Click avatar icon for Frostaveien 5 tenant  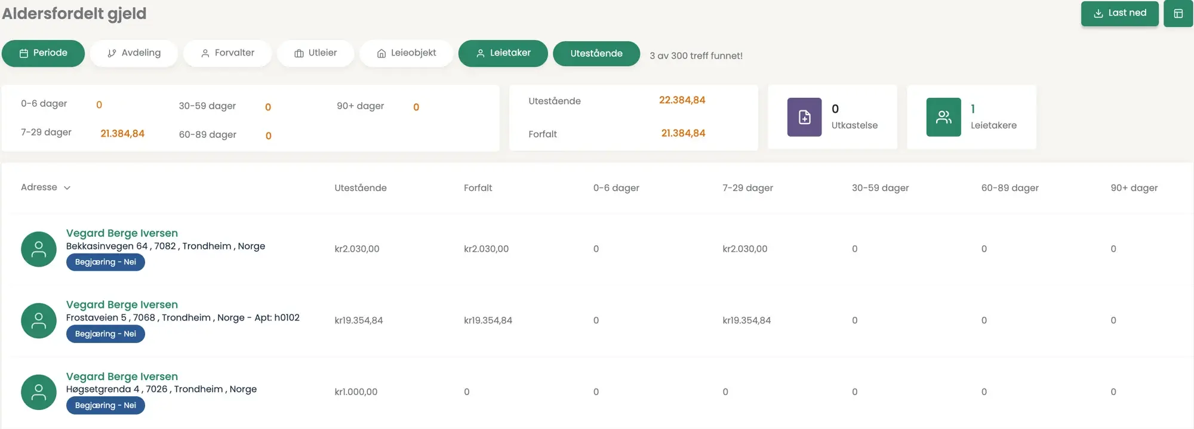39,320
